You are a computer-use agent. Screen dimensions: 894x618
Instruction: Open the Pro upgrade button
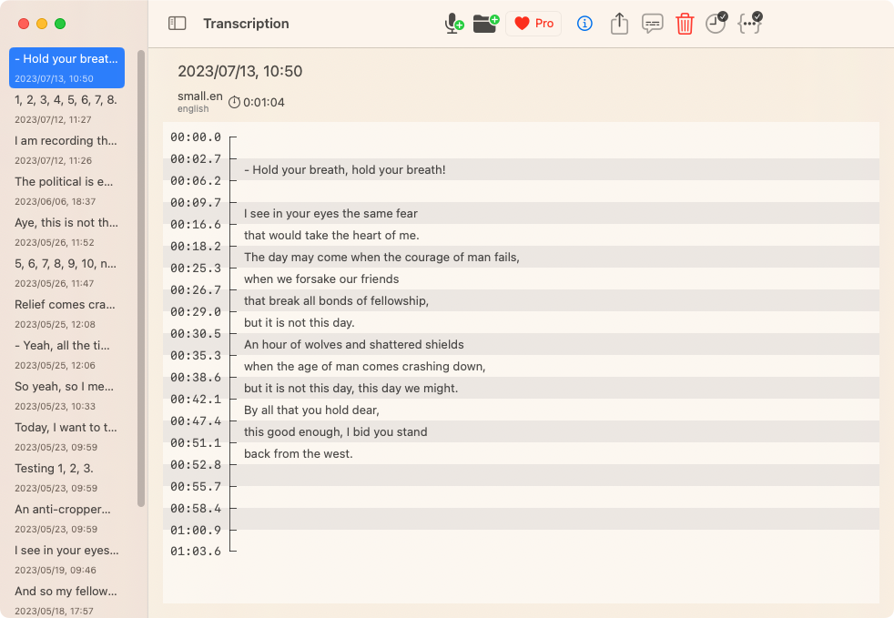click(x=533, y=24)
